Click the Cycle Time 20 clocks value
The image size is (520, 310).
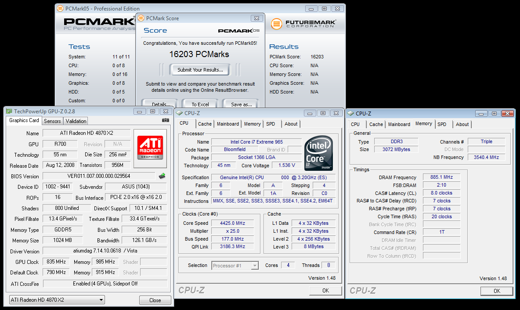tap(441, 216)
